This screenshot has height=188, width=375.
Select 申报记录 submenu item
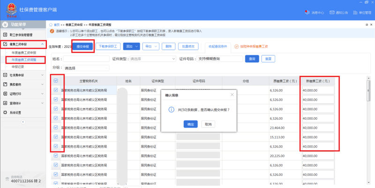tap(18, 67)
